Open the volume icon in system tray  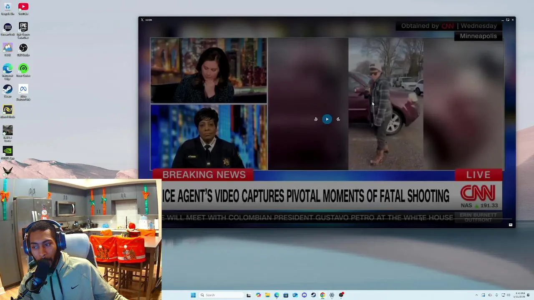[x=509, y=295]
